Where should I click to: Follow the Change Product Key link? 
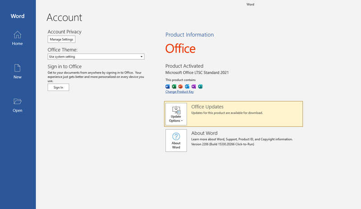[180, 92]
